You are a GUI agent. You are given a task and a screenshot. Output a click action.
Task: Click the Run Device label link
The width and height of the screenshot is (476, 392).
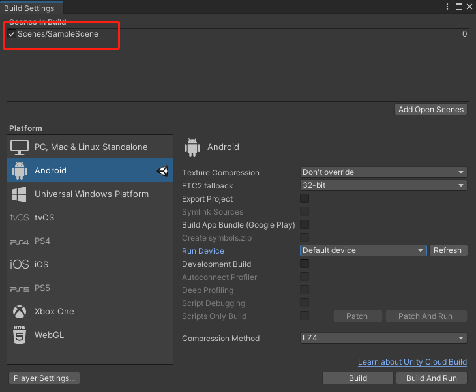(203, 251)
